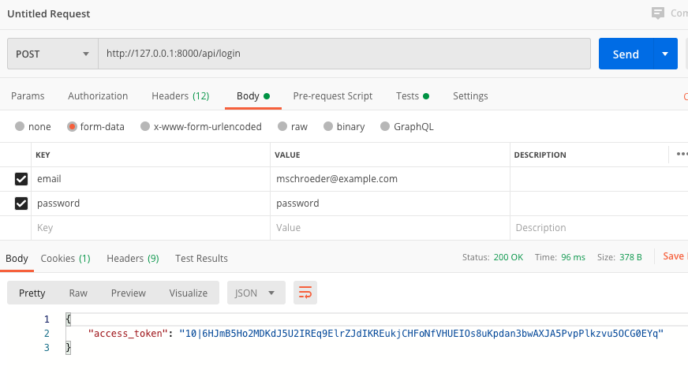Select the form-data radio button
The height and width of the screenshot is (392, 688).
coord(72,127)
